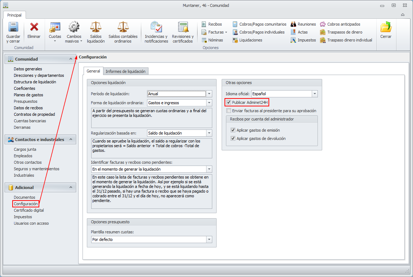Image resolution: width=413 pixels, height=277 pixels.
Task: Open Saldos liquidación scales icon
Action: point(96,27)
